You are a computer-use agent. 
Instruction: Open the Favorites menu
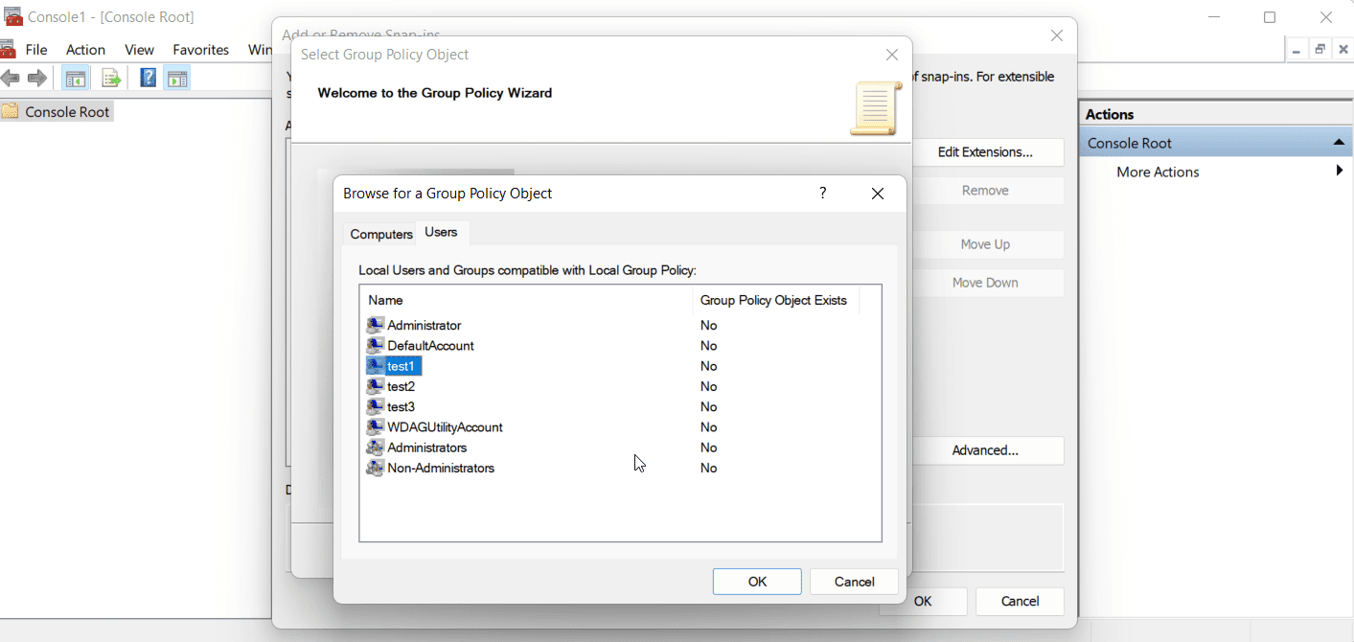[201, 50]
